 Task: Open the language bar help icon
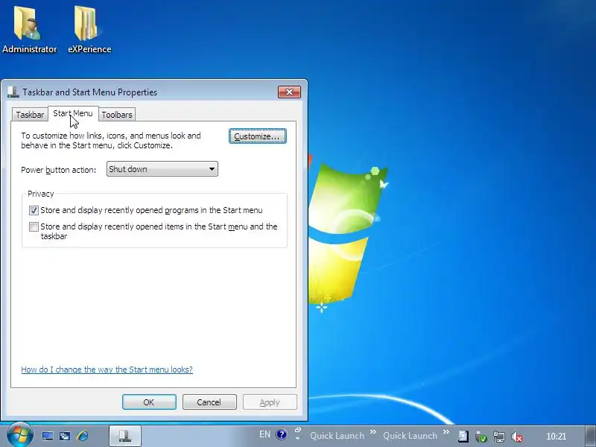click(x=282, y=434)
